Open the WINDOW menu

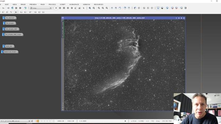(x=86, y=4)
